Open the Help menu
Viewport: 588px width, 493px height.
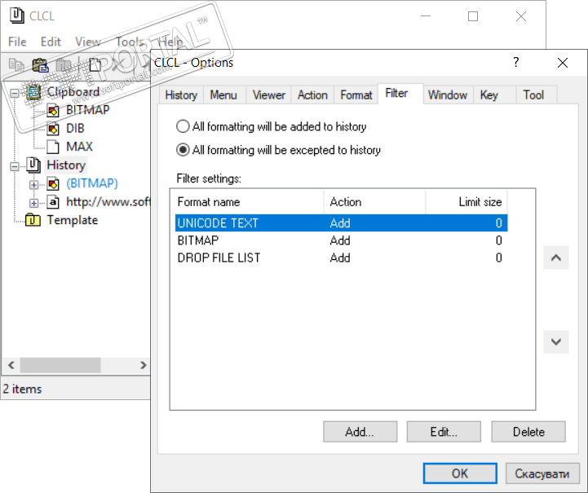coord(170,42)
